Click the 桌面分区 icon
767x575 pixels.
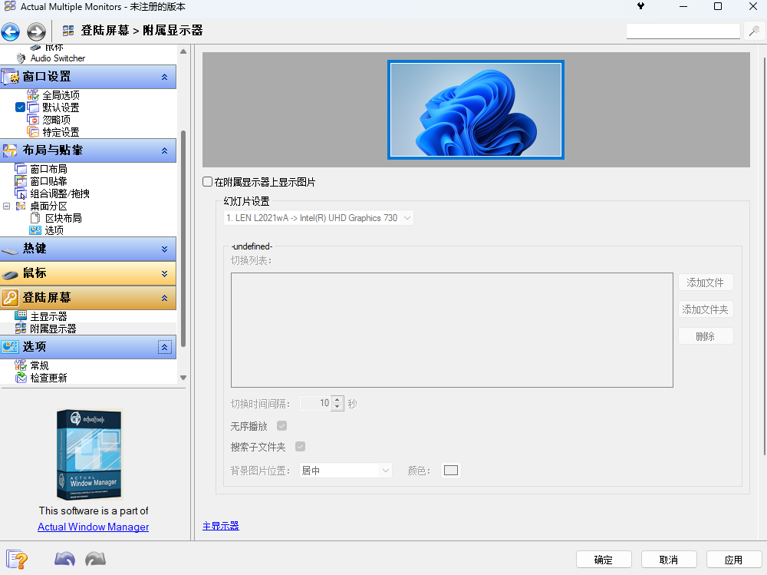coord(21,206)
